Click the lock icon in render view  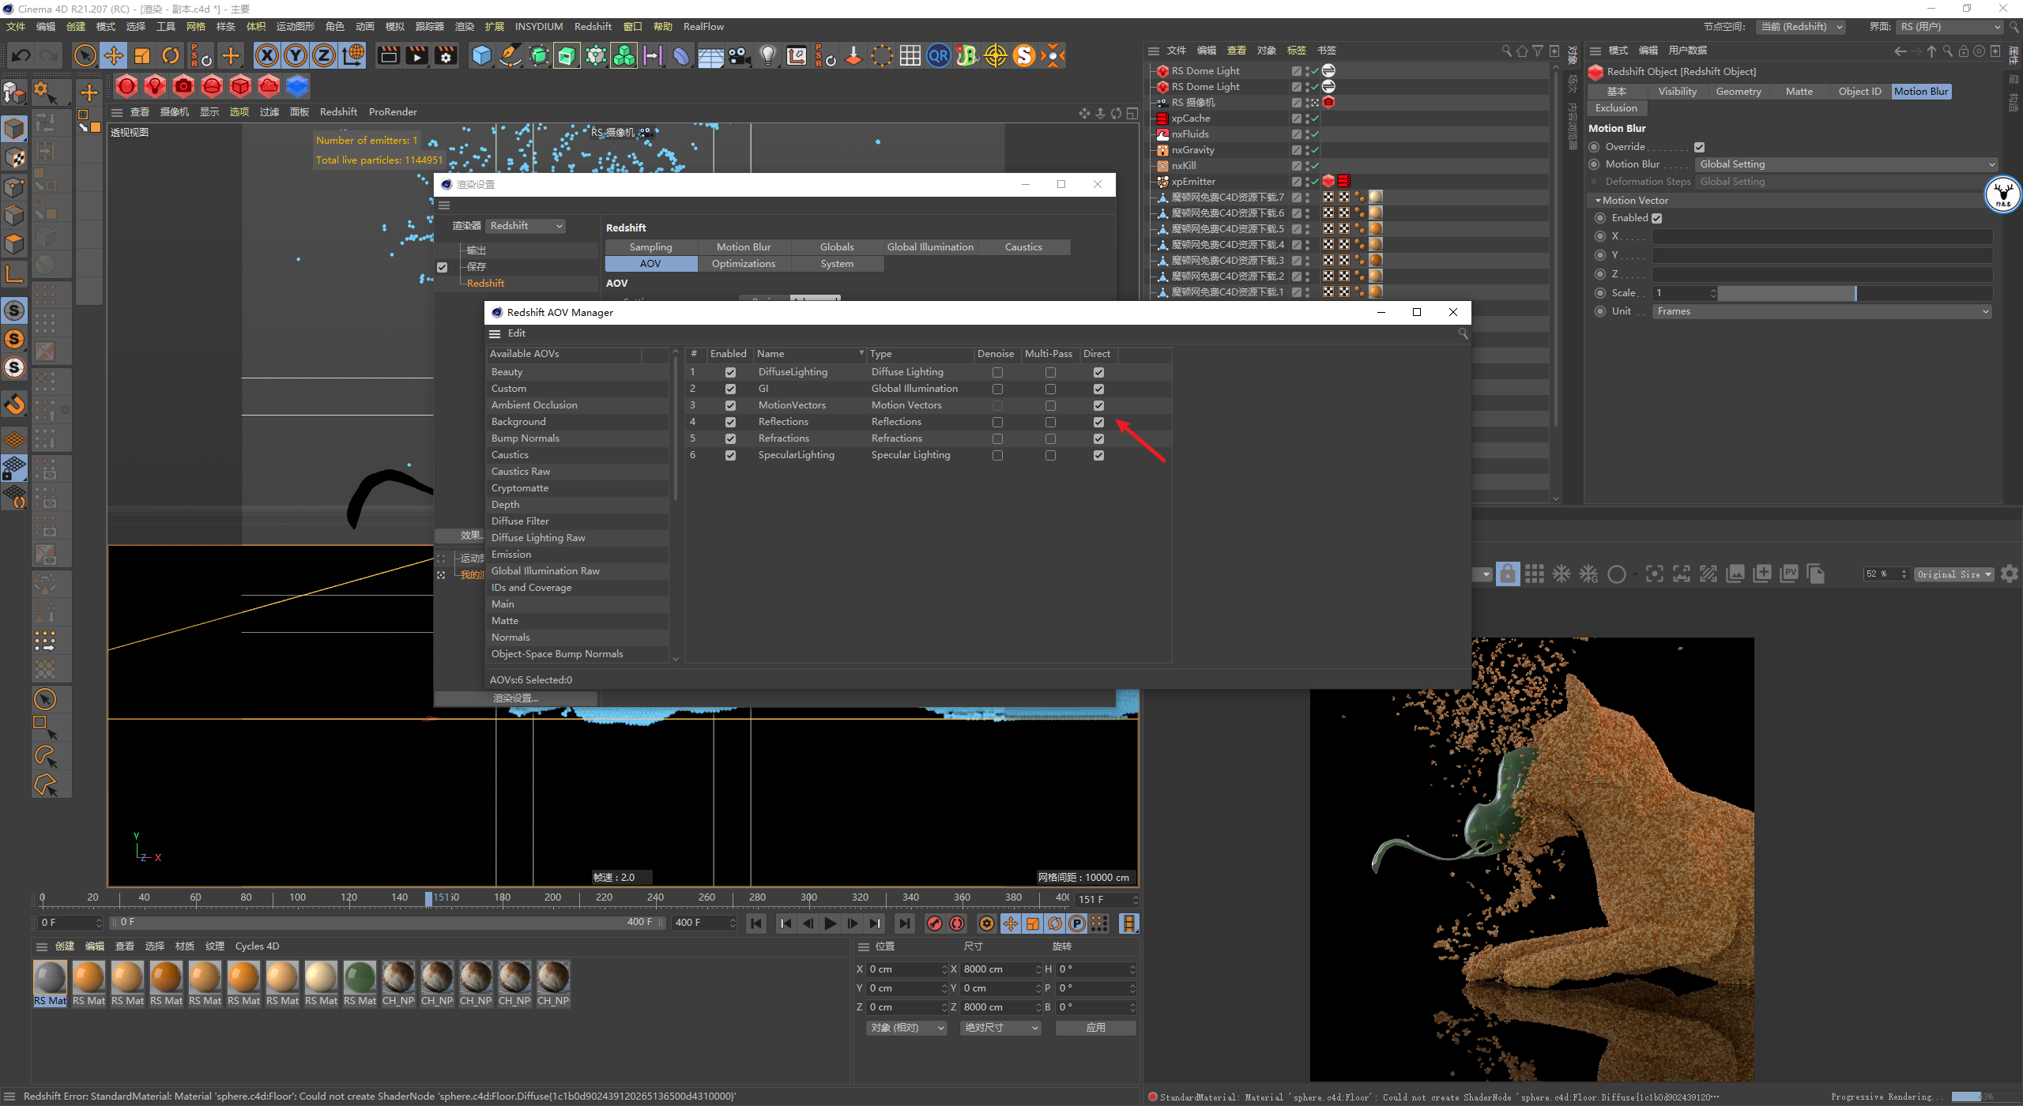tap(1507, 574)
